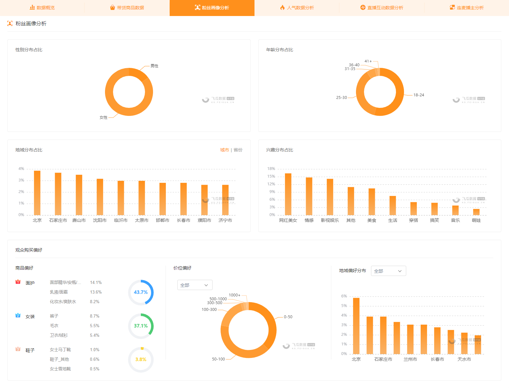Click the bar chart icon beside 数据概览
Image resolution: width=509 pixels, height=388 pixels.
pos(32,7)
